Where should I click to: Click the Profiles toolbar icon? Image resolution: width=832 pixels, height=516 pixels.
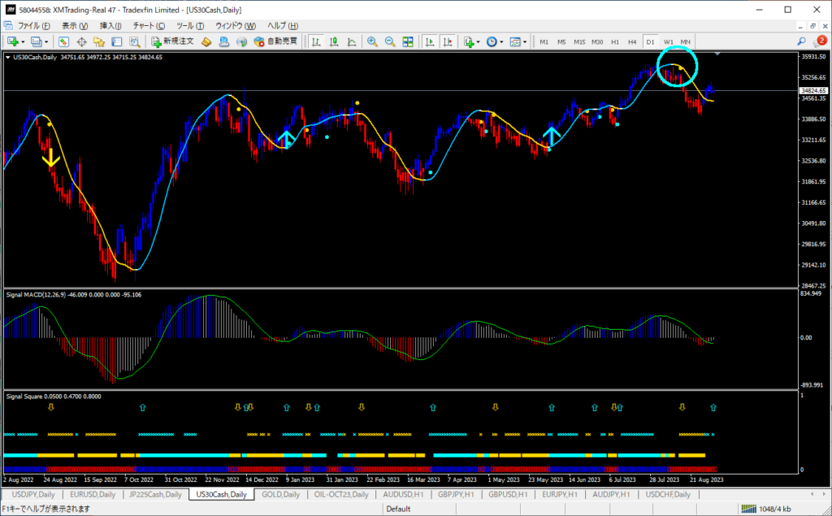(36, 42)
